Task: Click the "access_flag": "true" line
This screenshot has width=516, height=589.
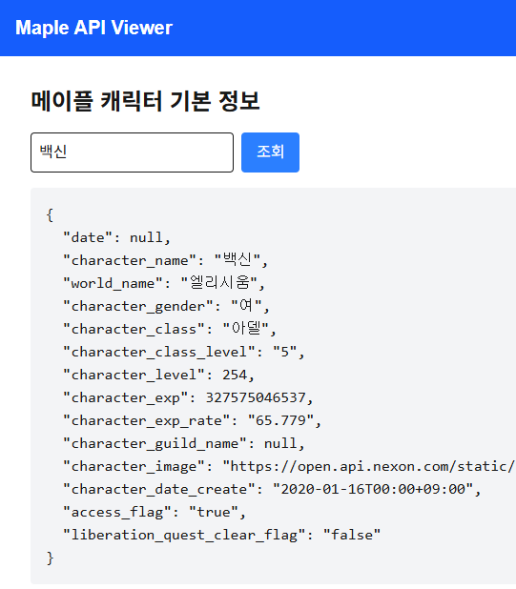Action: (x=155, y=513)
